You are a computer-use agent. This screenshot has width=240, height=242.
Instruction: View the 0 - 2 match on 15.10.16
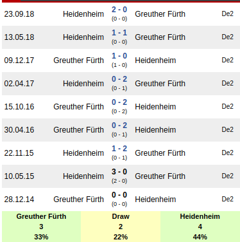119,102
